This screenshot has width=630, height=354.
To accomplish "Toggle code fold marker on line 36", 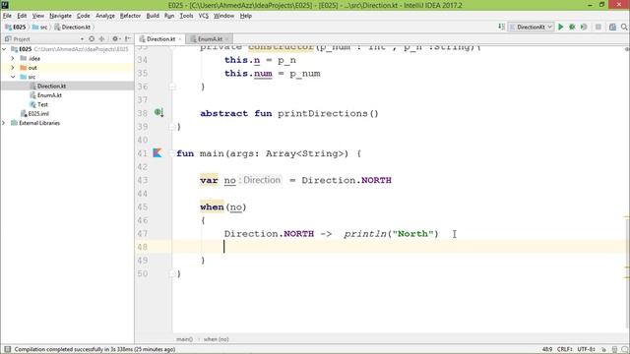I will pyautogui.click(x=172, y=87).
